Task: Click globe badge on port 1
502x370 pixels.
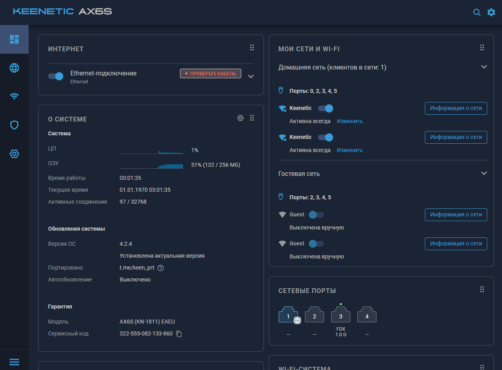Action: [x=297, y=320]
